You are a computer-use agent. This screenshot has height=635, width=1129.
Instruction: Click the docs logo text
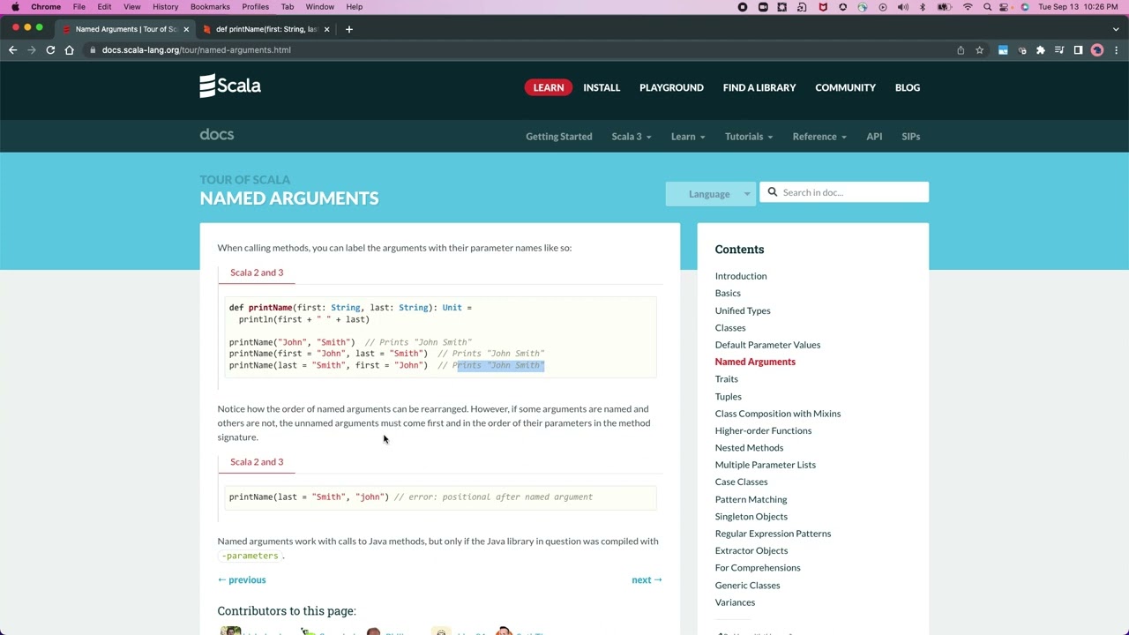click(217, 135)
